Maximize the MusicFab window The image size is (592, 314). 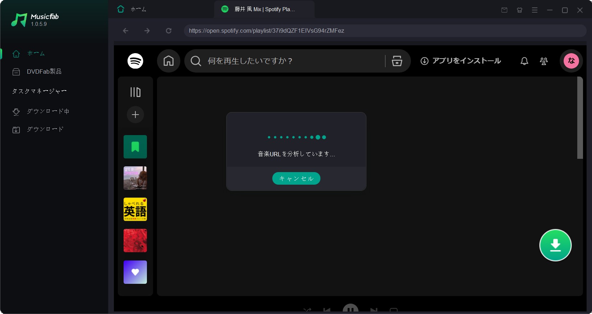click(x=565, y=10)
